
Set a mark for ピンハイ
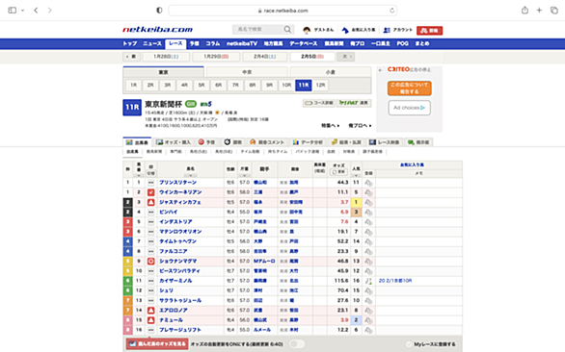click(x=151, y=213)
